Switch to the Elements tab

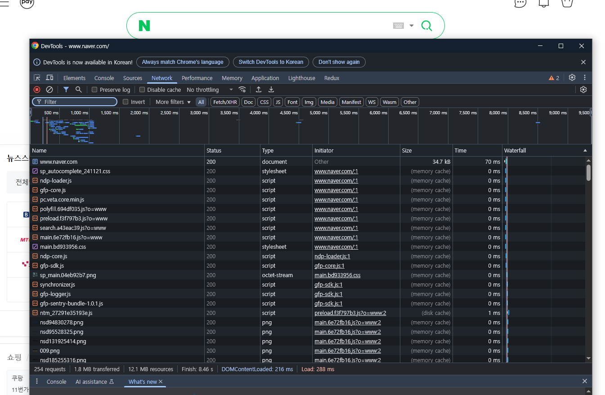[x=74, y=78]
